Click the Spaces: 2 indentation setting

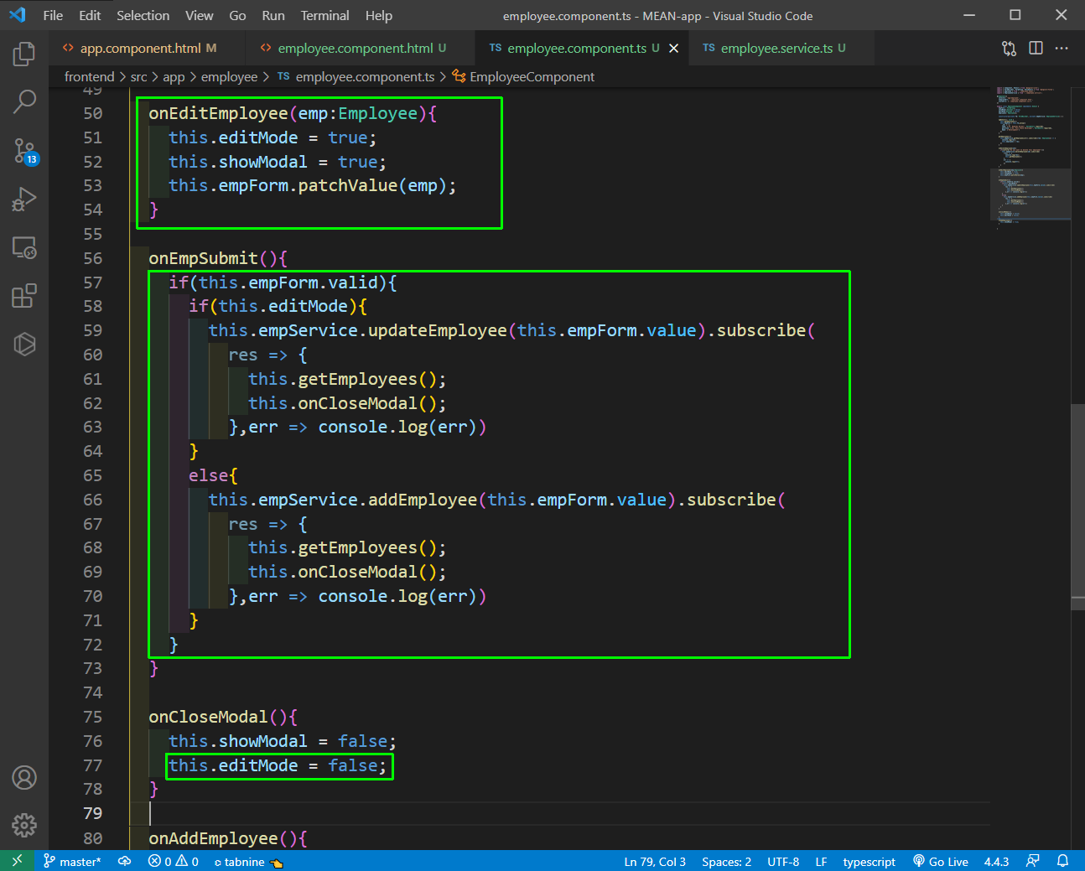pyautogui.click(x=726, y=861)
